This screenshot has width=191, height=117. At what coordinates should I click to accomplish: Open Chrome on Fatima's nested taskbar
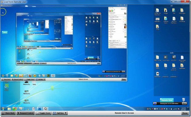[x=16, y=76]
